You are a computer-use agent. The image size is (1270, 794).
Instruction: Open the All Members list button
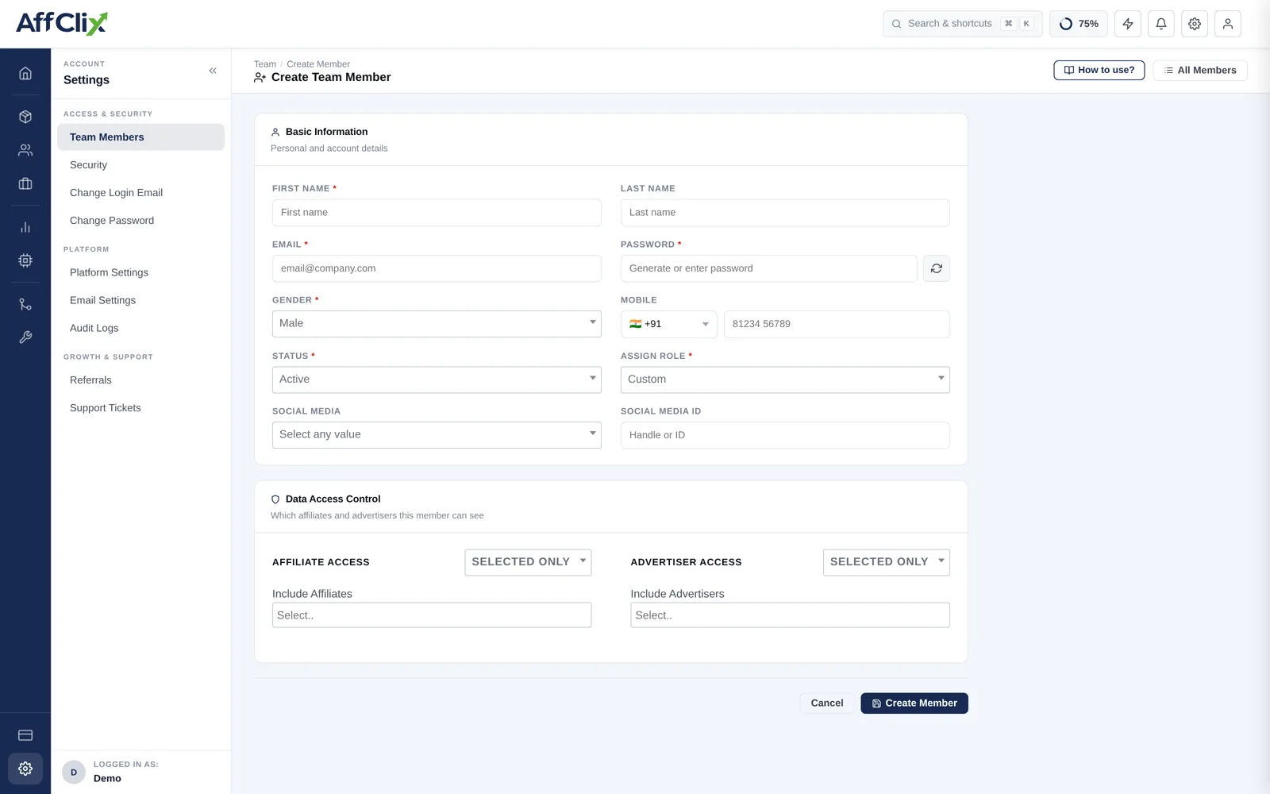point(1200,71)
